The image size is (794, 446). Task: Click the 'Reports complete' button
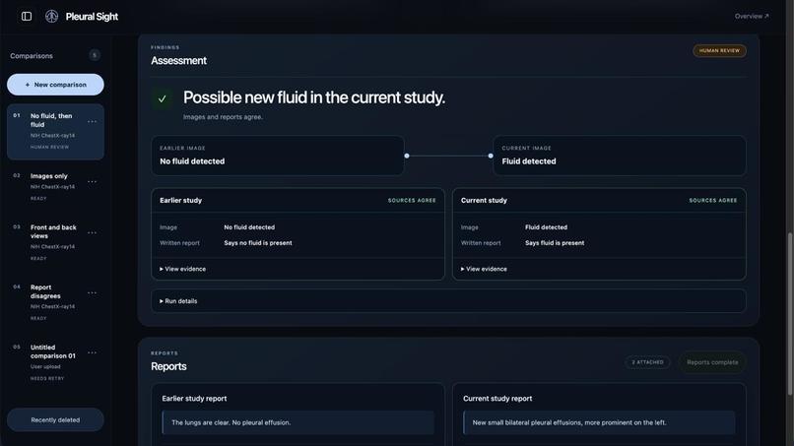712,362
